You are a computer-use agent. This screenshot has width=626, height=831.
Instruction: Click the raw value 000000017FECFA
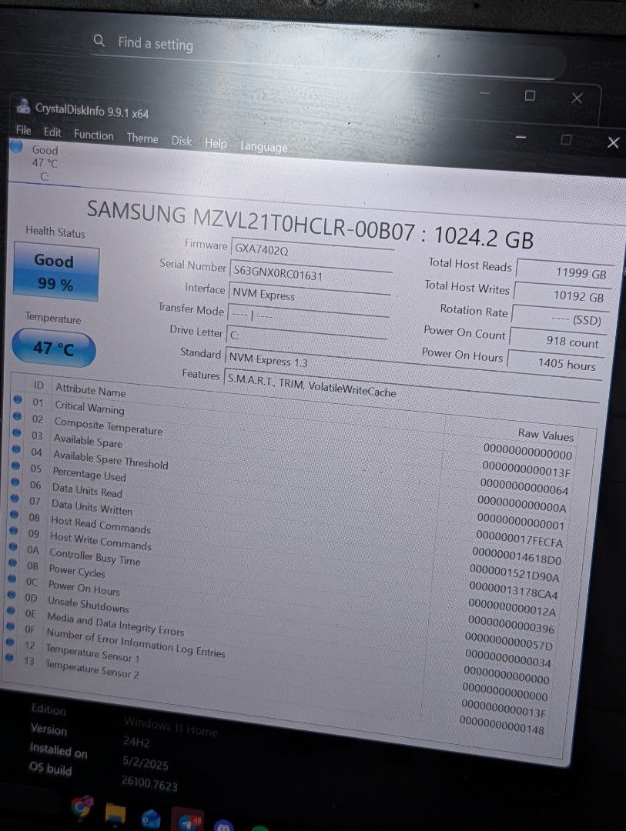click(519, 539)
